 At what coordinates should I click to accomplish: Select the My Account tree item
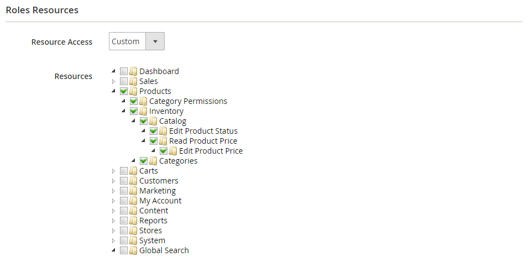[x=160, y=201]
